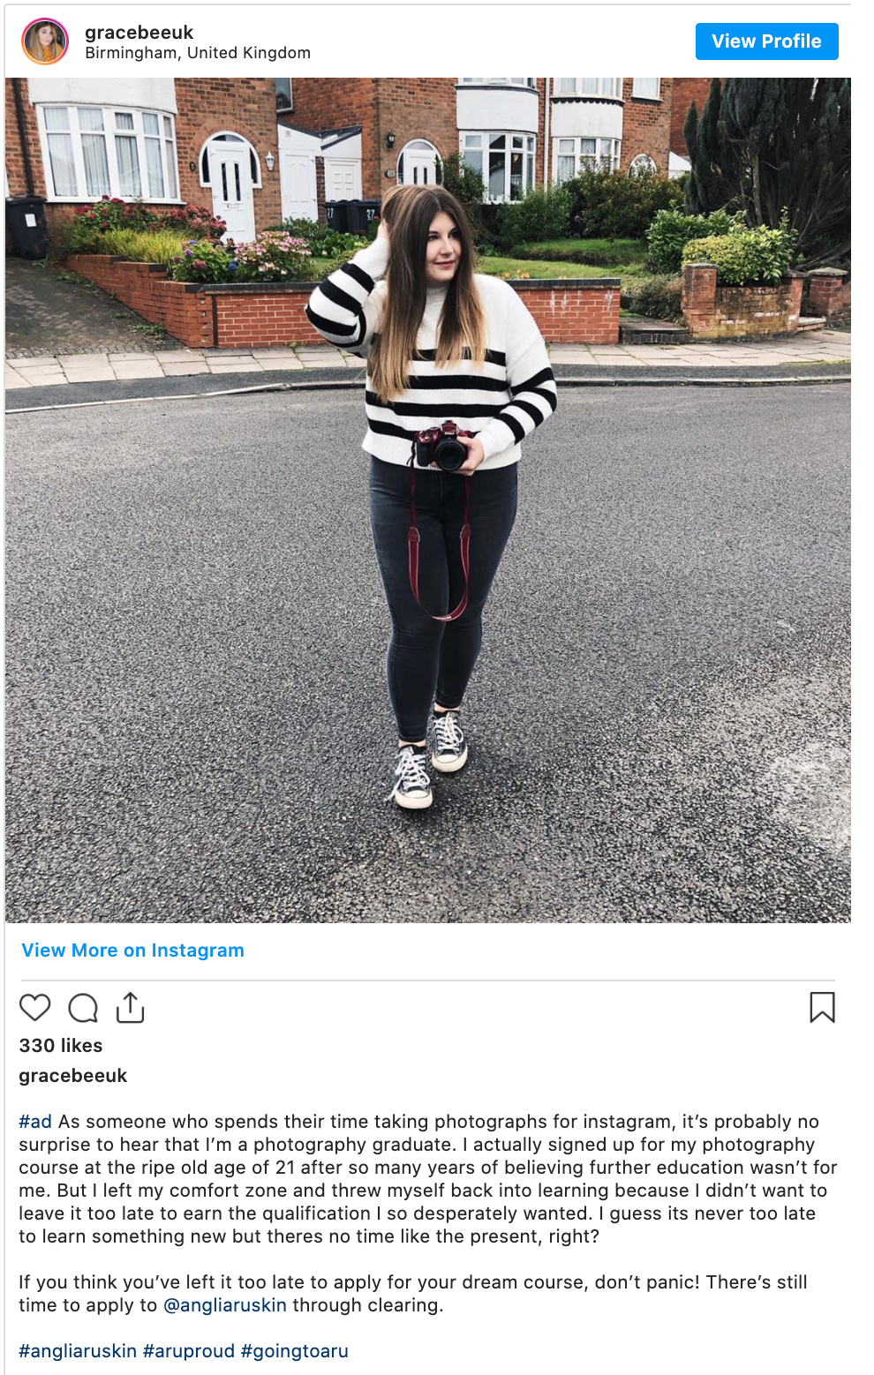Open the View More on Instagram link
This screenshot has height=1375, width=874.
[x=133, y=950]
